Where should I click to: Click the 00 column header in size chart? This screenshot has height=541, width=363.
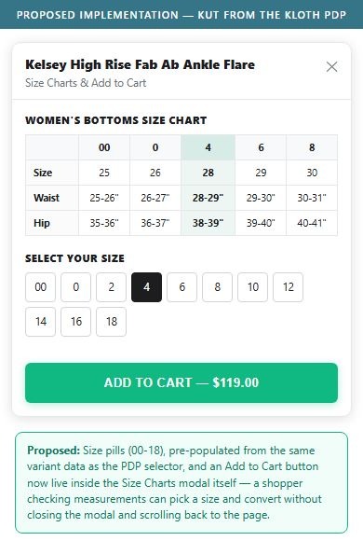104,147
